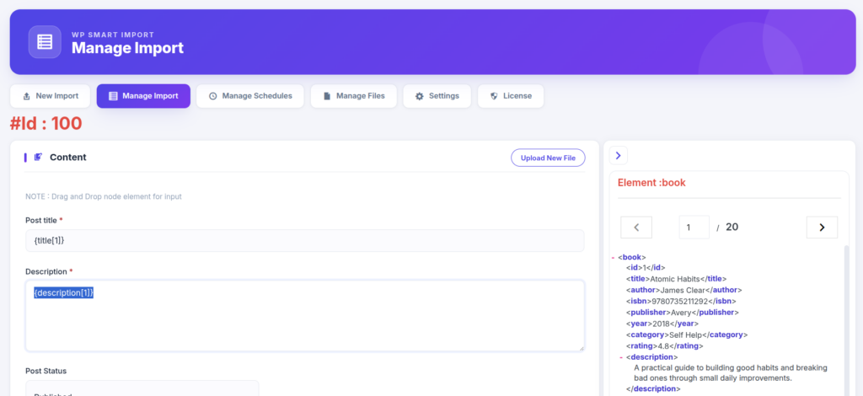Click the '#Id : 100' label
The height and width of the screenshot is (396, 863).
tap(46, 124)
